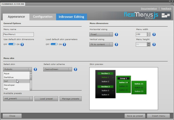Click button 14 in skin preview

point(123,82)
